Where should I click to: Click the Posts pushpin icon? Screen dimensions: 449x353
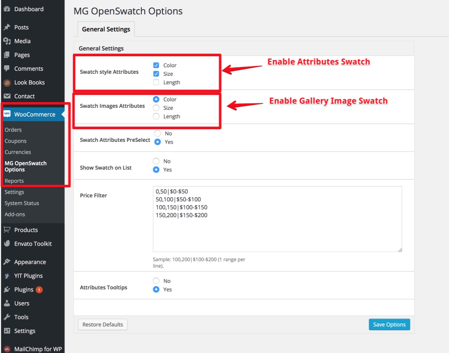coord(7,27)
